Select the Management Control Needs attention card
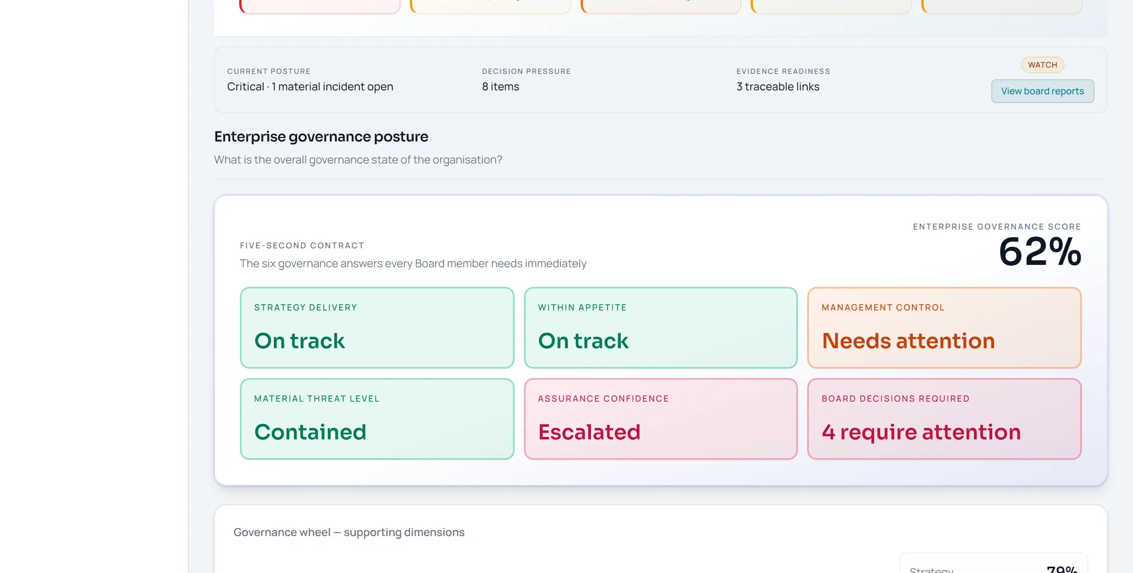1133x573 pixels. pyautogui.click(x=944, y=328)
